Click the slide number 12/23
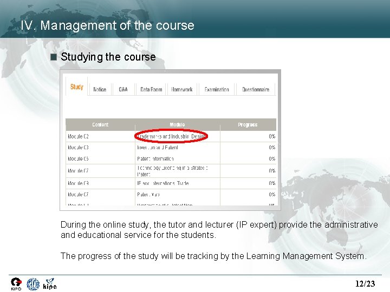This screenshot has height=292, width=390. tap(365, 283)
